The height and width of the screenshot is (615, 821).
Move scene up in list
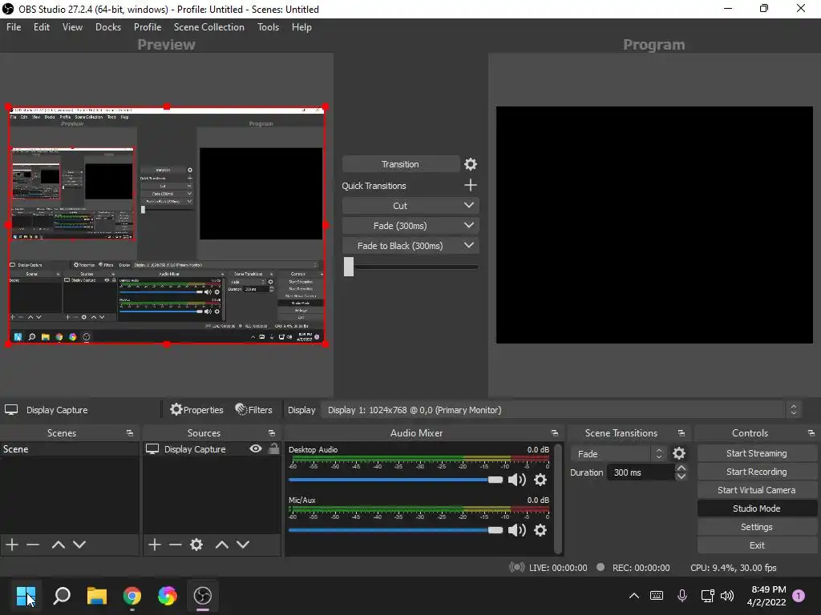click(58, 545)
